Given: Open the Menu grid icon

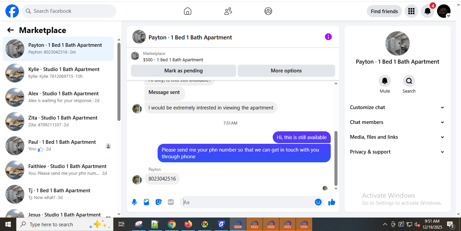Looking at the screenshot, I should pos(411,11).
